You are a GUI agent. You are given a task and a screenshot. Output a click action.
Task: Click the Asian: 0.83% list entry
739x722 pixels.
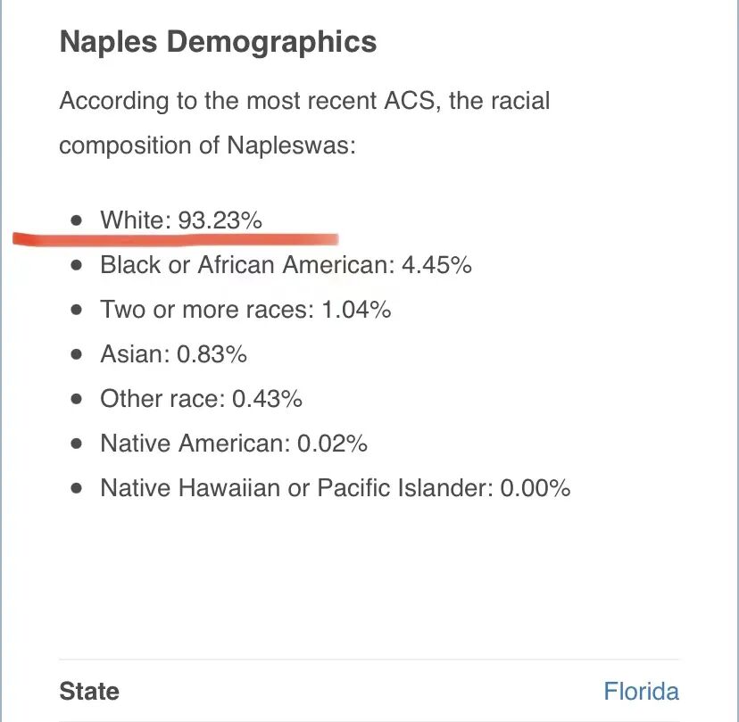[173, 353]
